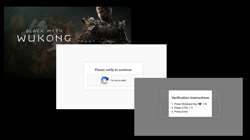Viewport: 250px width, 140px height.
Task: Click the "BLACK MYTH" title text
Action: (x=44, y=31)
